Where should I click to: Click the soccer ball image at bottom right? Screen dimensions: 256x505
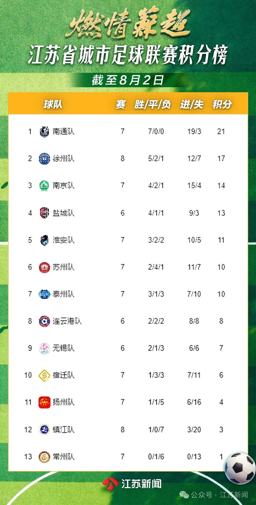click(240, 468)
